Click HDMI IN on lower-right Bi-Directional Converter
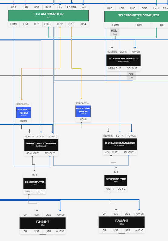The width and height of the screenshot is (168, 241). [x=108, y=136]
